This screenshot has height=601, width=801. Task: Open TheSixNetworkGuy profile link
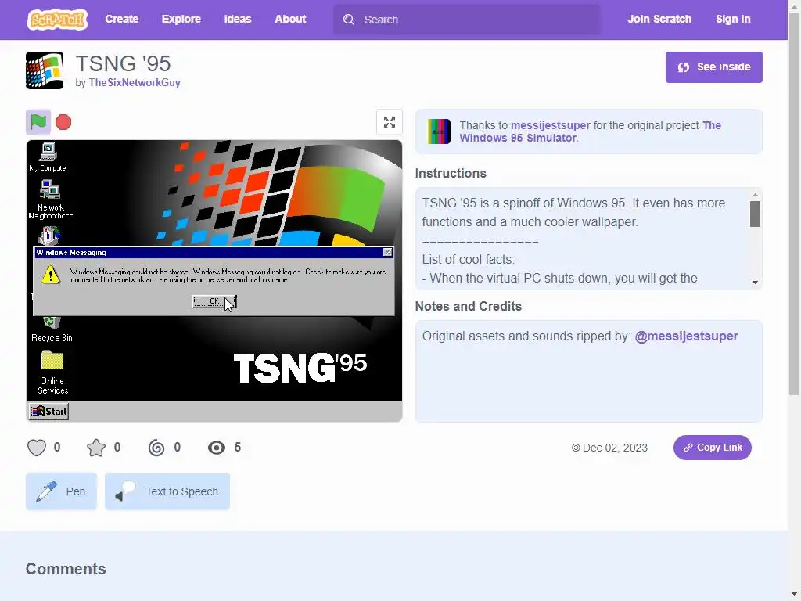pyautogui.click(x=135, y=82)
